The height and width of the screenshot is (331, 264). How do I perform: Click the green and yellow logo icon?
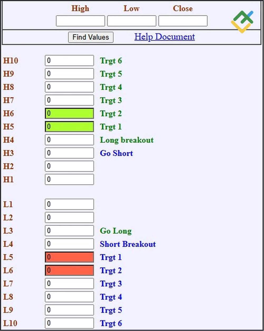click(x=242, y=22)
